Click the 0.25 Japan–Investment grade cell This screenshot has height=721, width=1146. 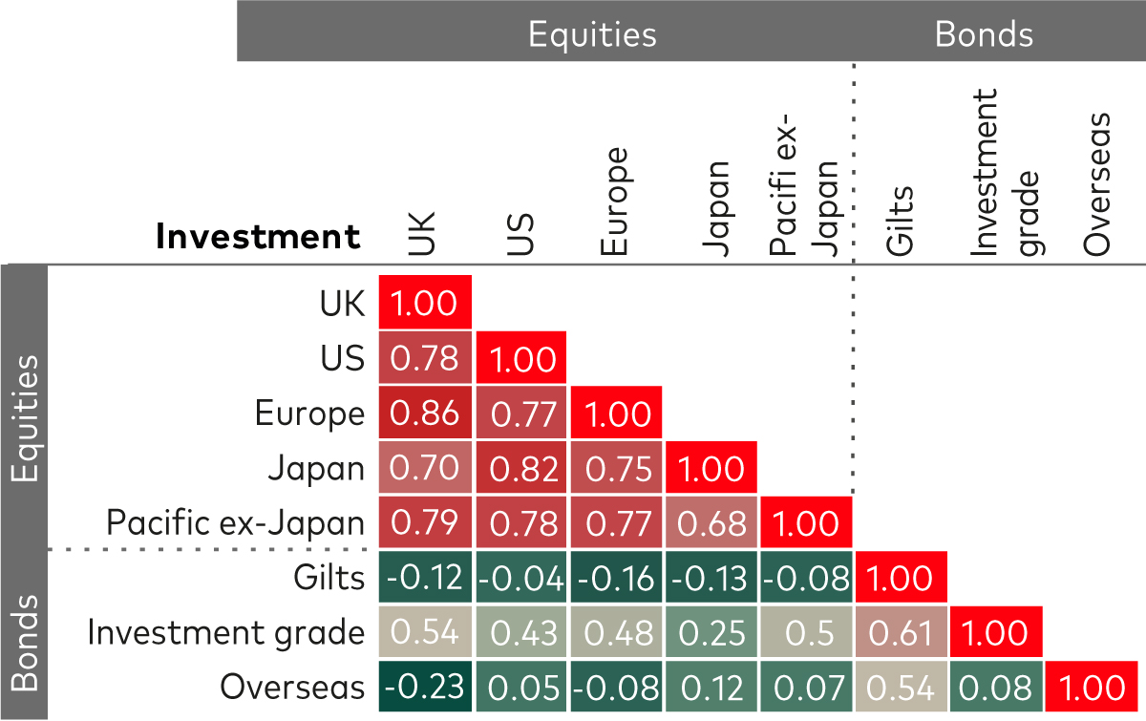[x=711, y=632]
